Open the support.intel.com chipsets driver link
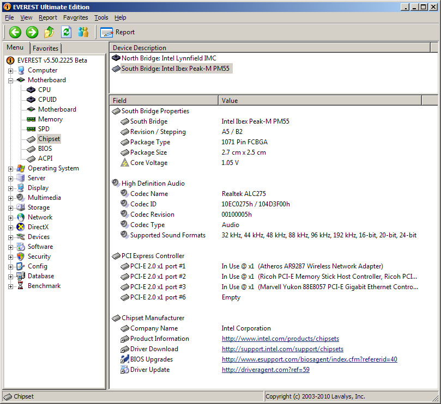 (283, 349)
